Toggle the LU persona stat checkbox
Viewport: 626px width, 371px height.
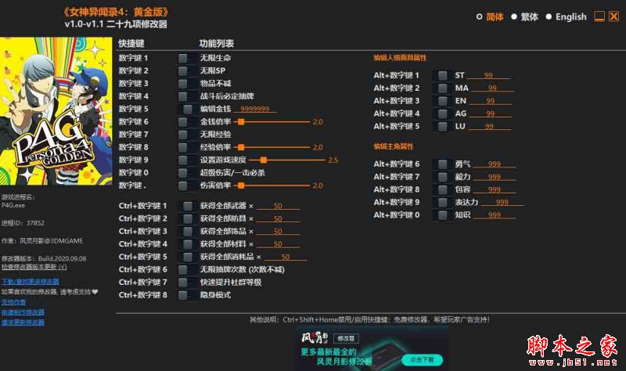[x=442, y=127]
